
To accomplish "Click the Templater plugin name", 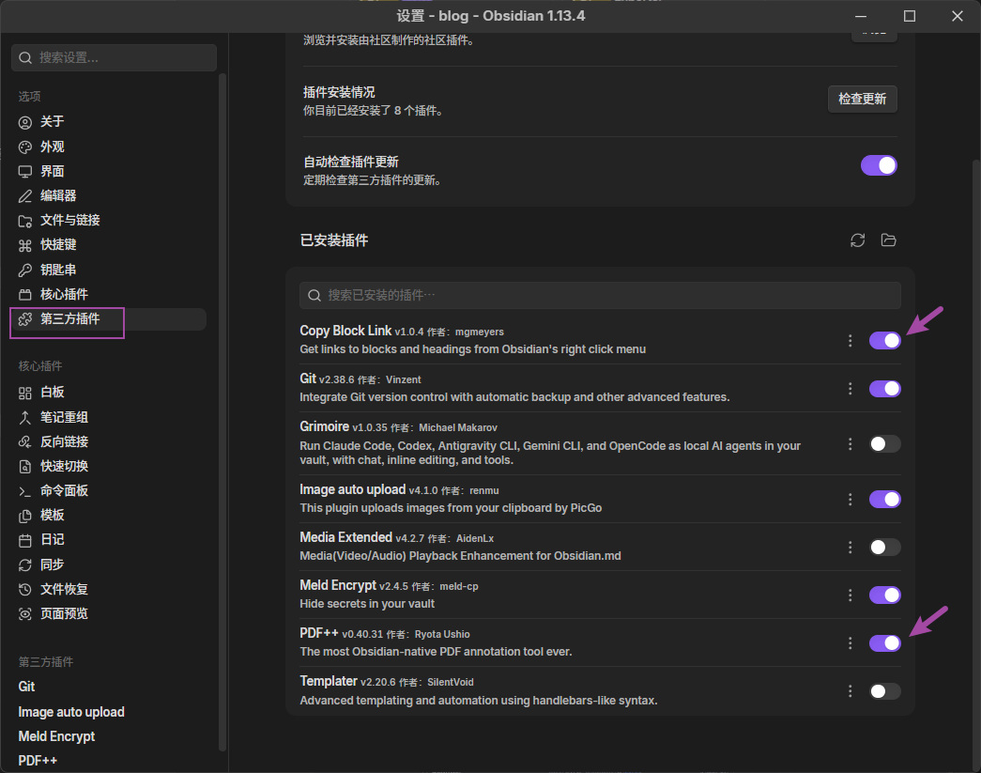I will click(329, 681).
